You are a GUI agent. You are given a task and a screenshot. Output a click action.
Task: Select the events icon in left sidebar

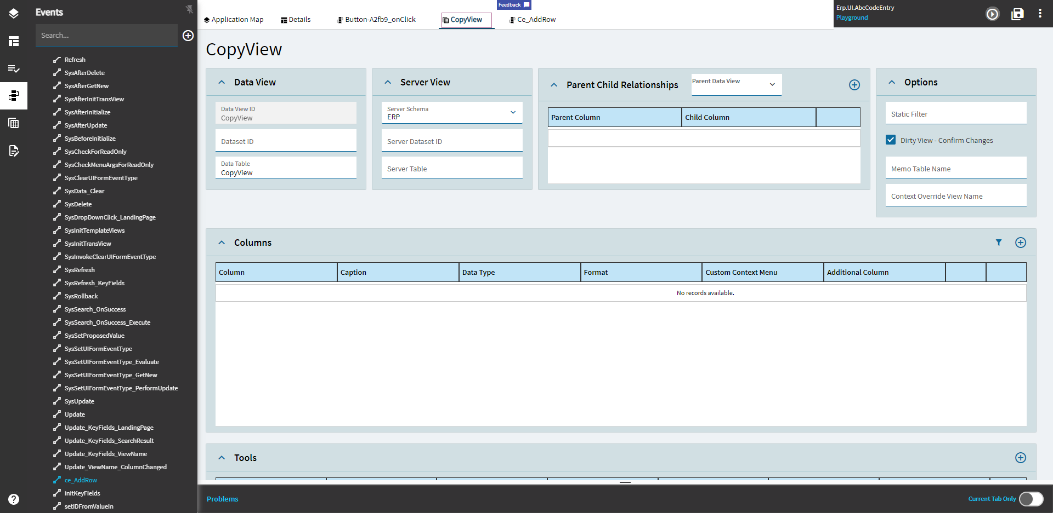(x=14, y=96)
